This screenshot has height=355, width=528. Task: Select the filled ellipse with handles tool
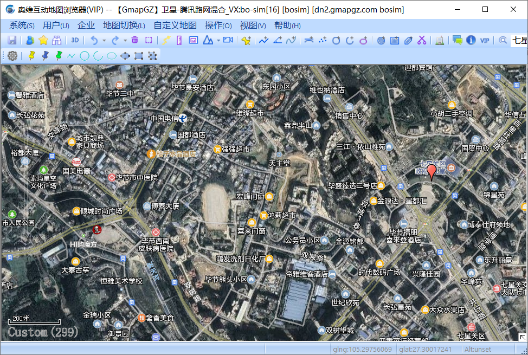125,56
